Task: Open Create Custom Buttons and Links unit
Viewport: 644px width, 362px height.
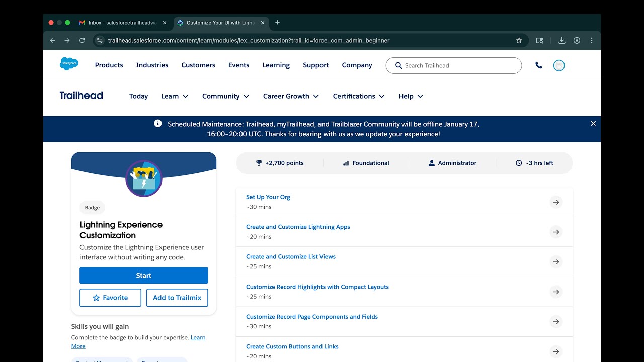Action: [x=292, y=346]
